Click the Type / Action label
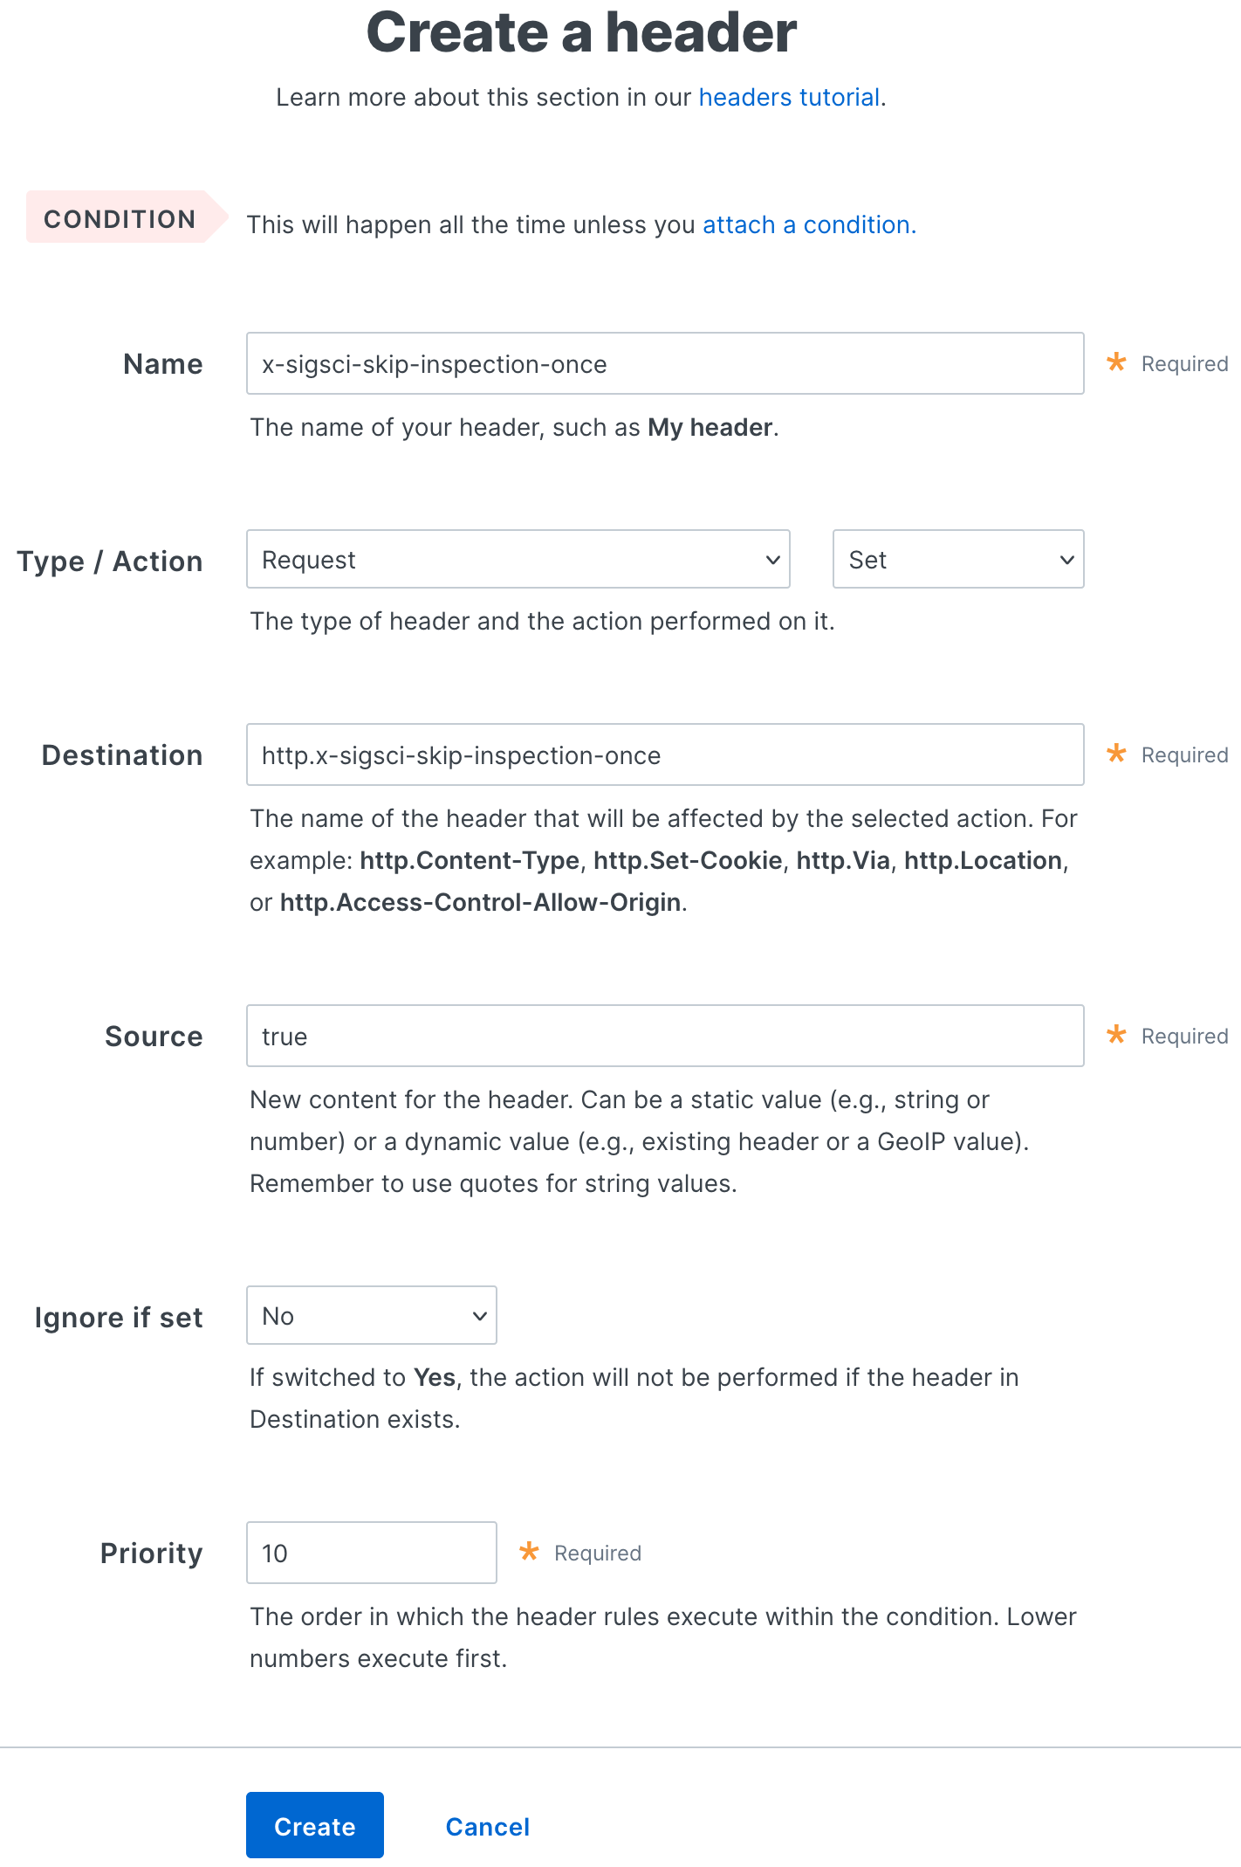This screenshot has height=1867, width=1241. [110, 560]
